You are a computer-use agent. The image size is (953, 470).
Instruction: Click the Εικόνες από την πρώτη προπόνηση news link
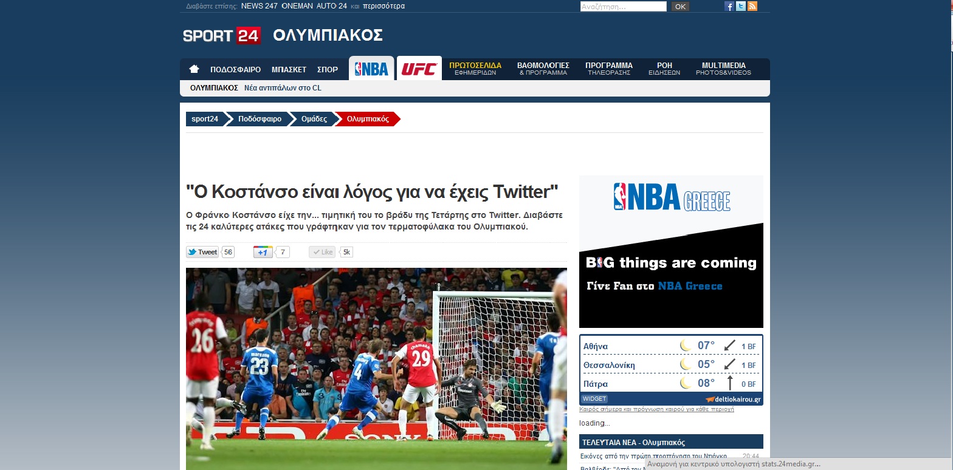click(x=653, y=456)
